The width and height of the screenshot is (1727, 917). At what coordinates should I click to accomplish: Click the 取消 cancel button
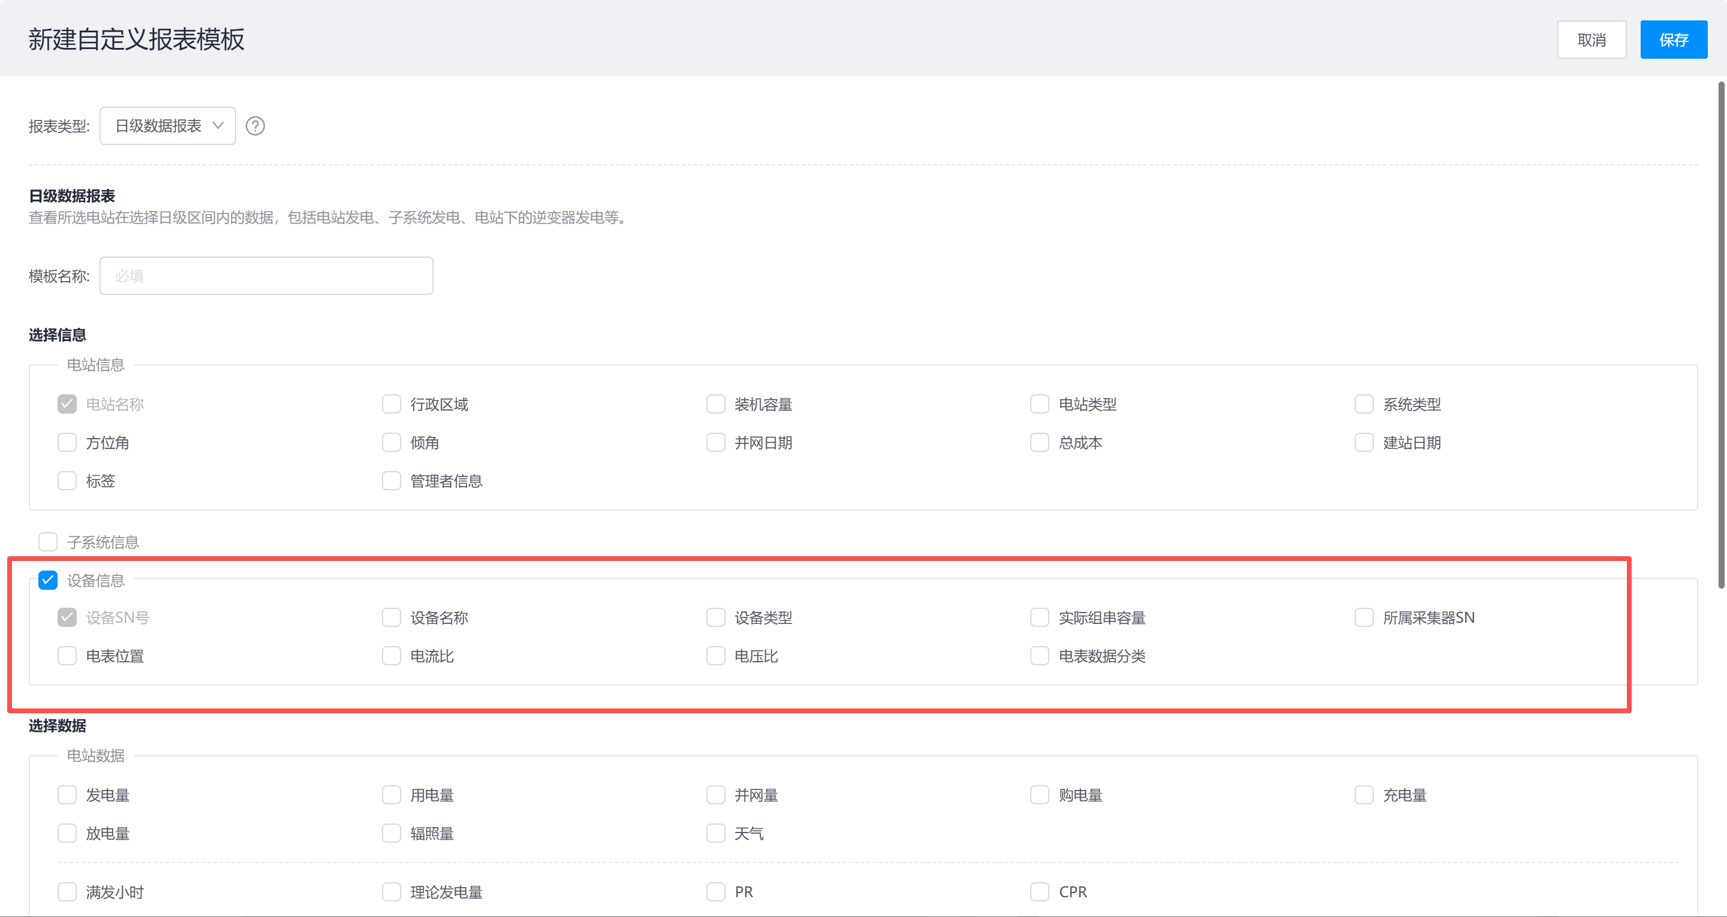tap(1591, 40)
